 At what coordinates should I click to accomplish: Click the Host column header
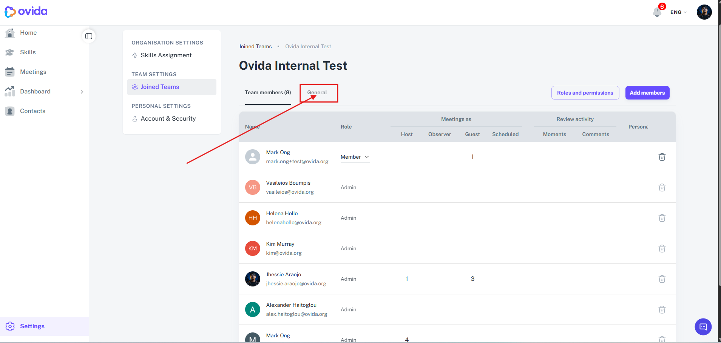[x=407, y=135]
